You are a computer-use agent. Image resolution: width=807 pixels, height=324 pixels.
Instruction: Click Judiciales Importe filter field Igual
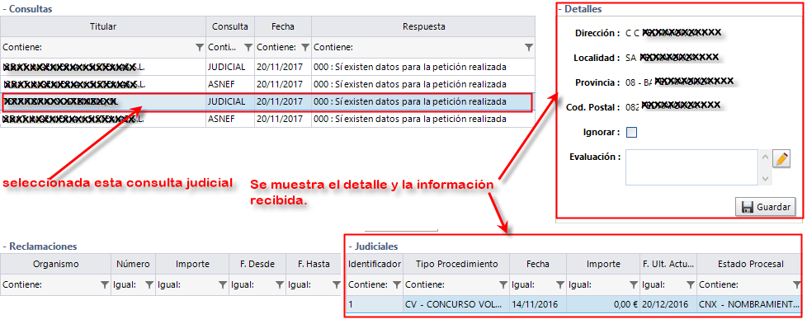(597, 284)
